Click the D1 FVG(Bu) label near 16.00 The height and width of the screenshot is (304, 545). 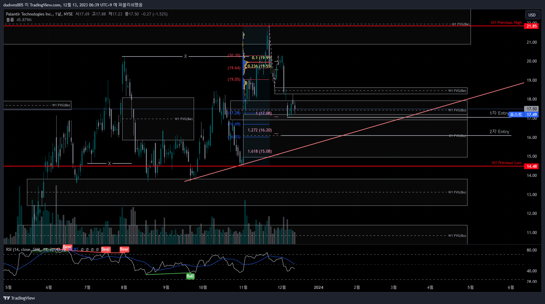[x=457, y=136]
